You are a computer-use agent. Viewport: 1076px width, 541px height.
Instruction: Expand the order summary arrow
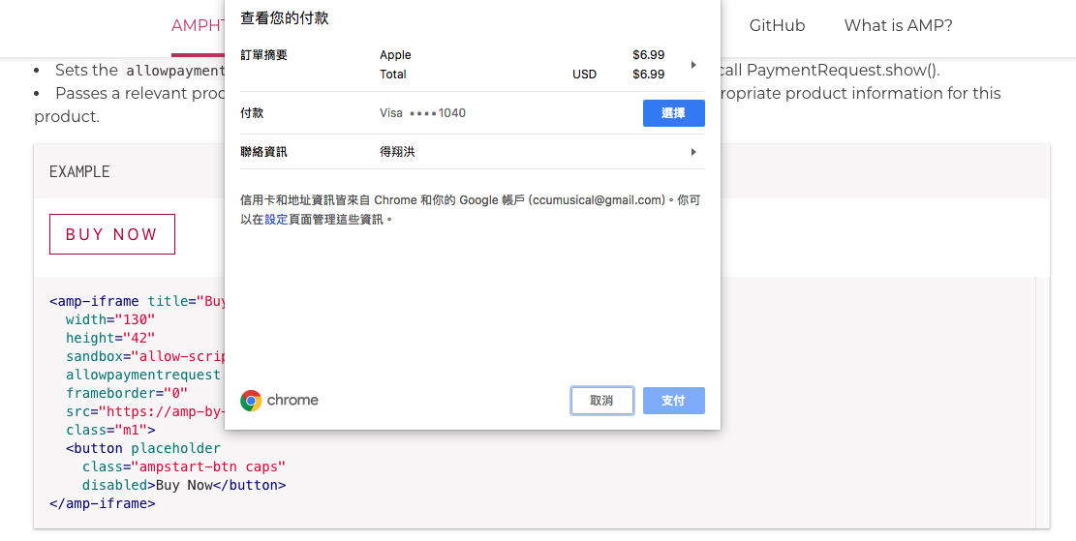pyautogui.click(x=693, y=65)
